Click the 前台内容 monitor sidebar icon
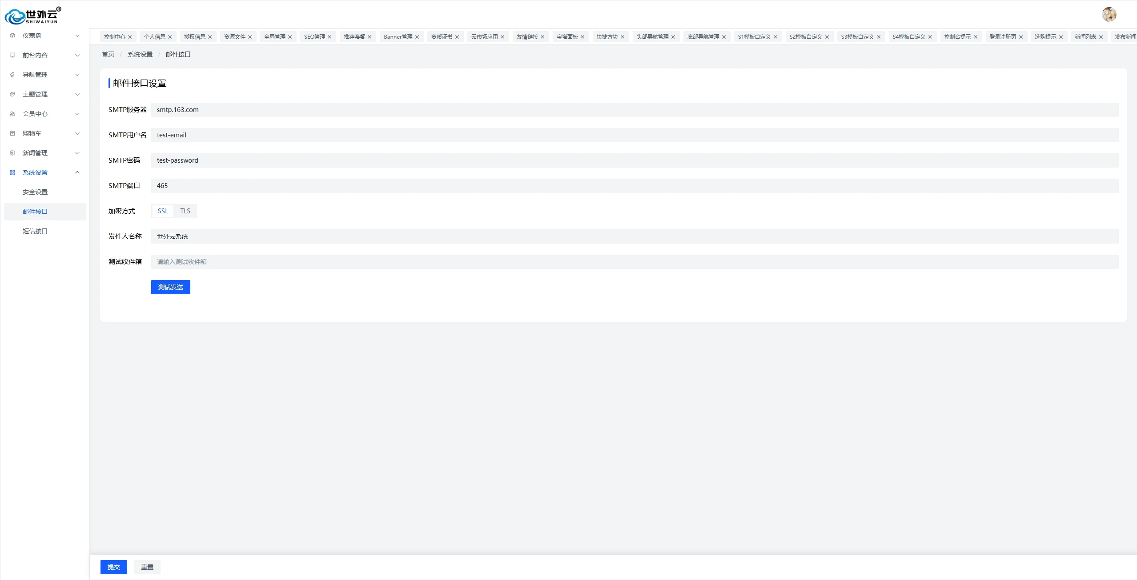The width and height of the screenshot is (1137, 580). 12,55
